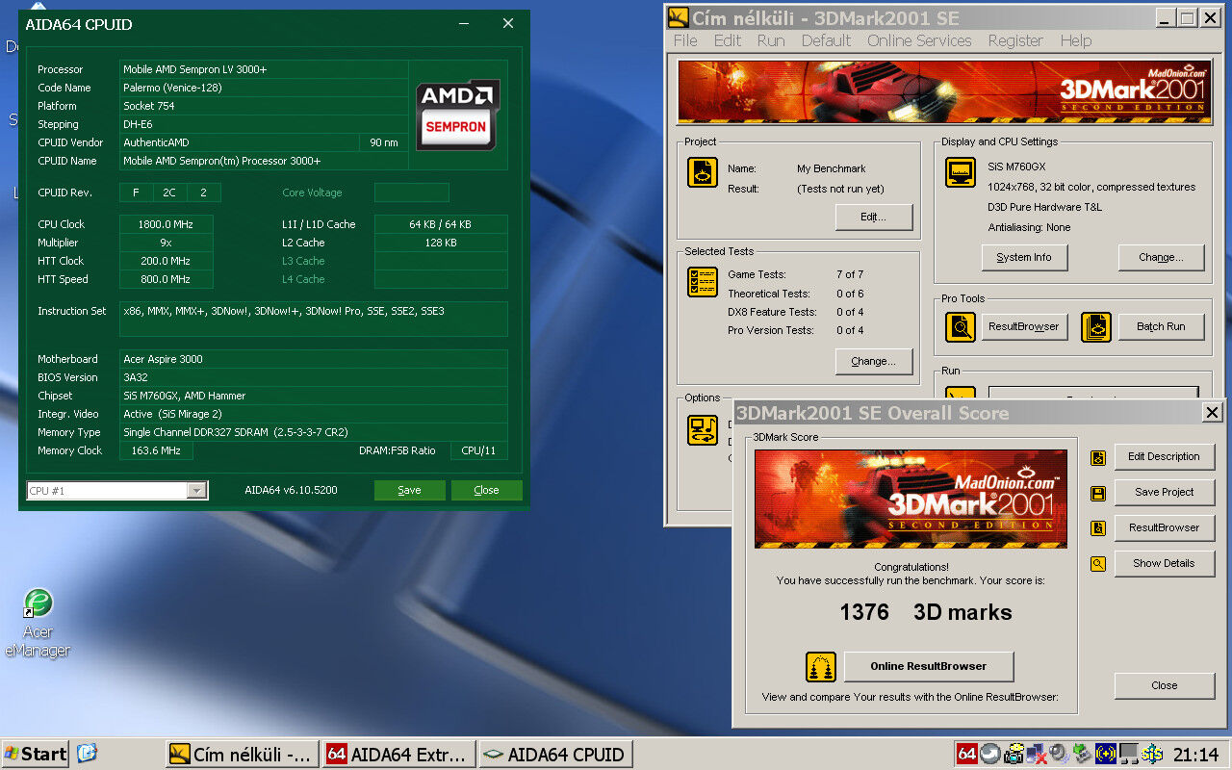The image size is (1232, 770).
Task: Click the Motherboard value Acer Aspire 3000
Action: (313, 359)
